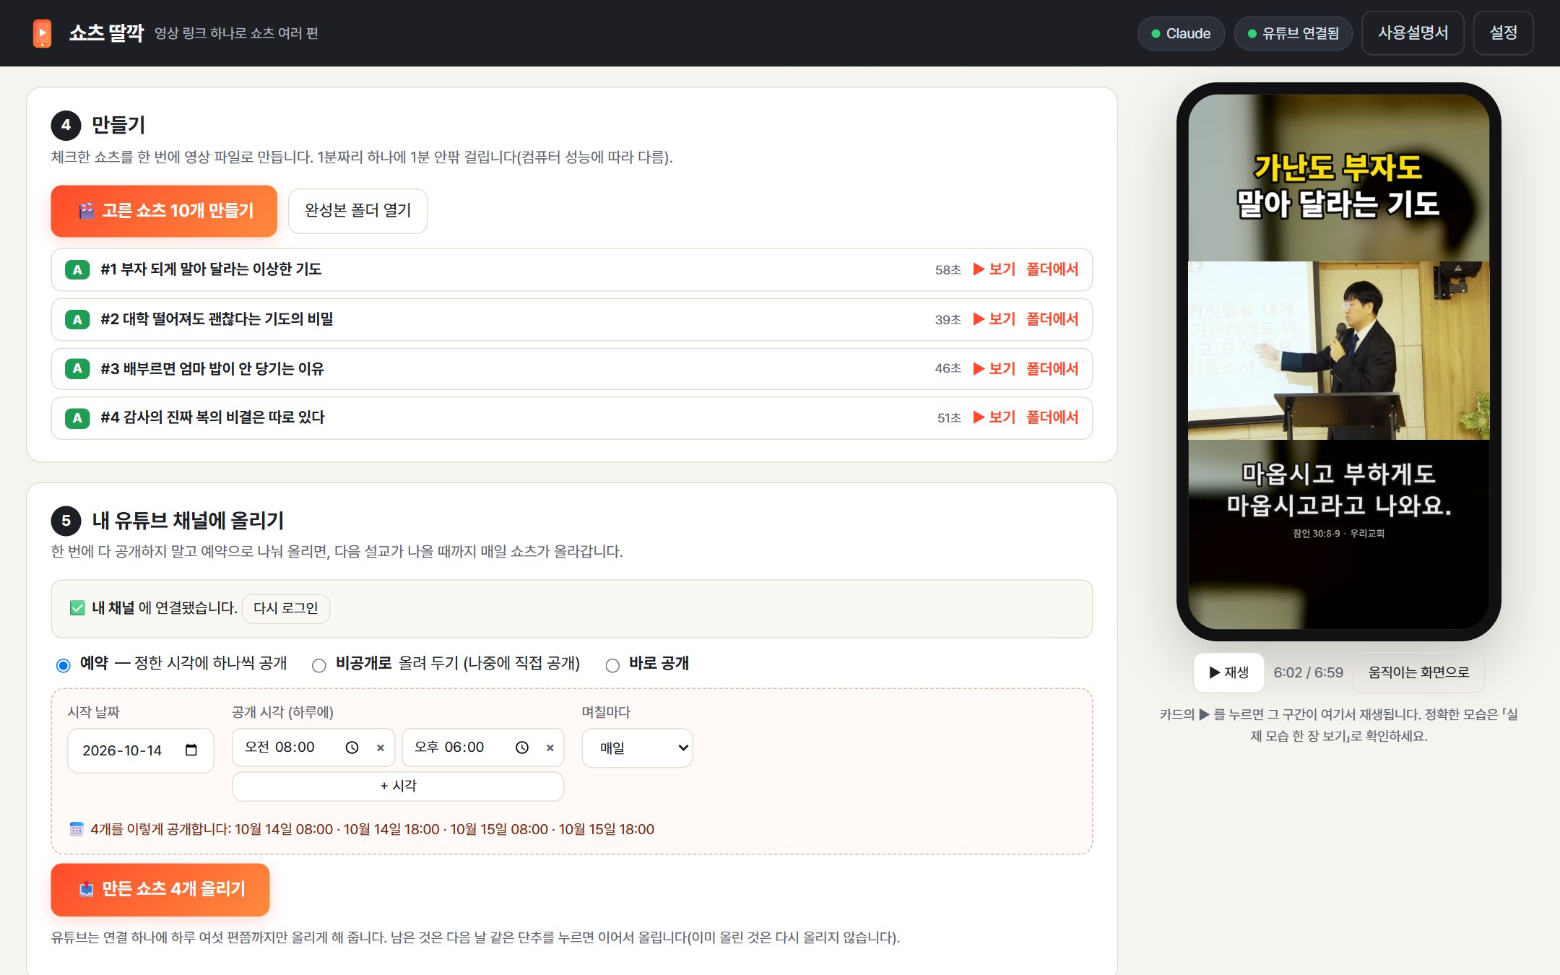Show shorts #2 폴더에서
Image resolution: width=1560 pixels, height=975 pixels.
tap(1052, 319)
